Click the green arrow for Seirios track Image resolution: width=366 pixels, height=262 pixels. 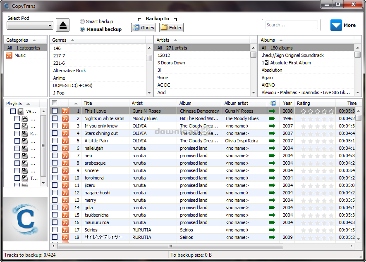point(272,230)
